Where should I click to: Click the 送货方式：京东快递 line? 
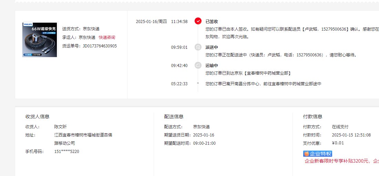(x=81, y=29)
